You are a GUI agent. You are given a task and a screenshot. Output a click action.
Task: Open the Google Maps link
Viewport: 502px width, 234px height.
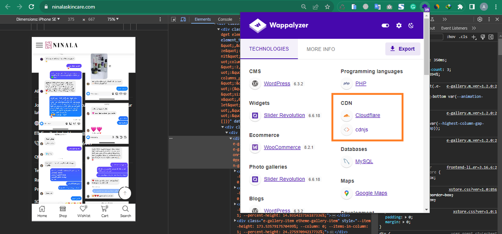pyautogui.click(x=371, y=193)
